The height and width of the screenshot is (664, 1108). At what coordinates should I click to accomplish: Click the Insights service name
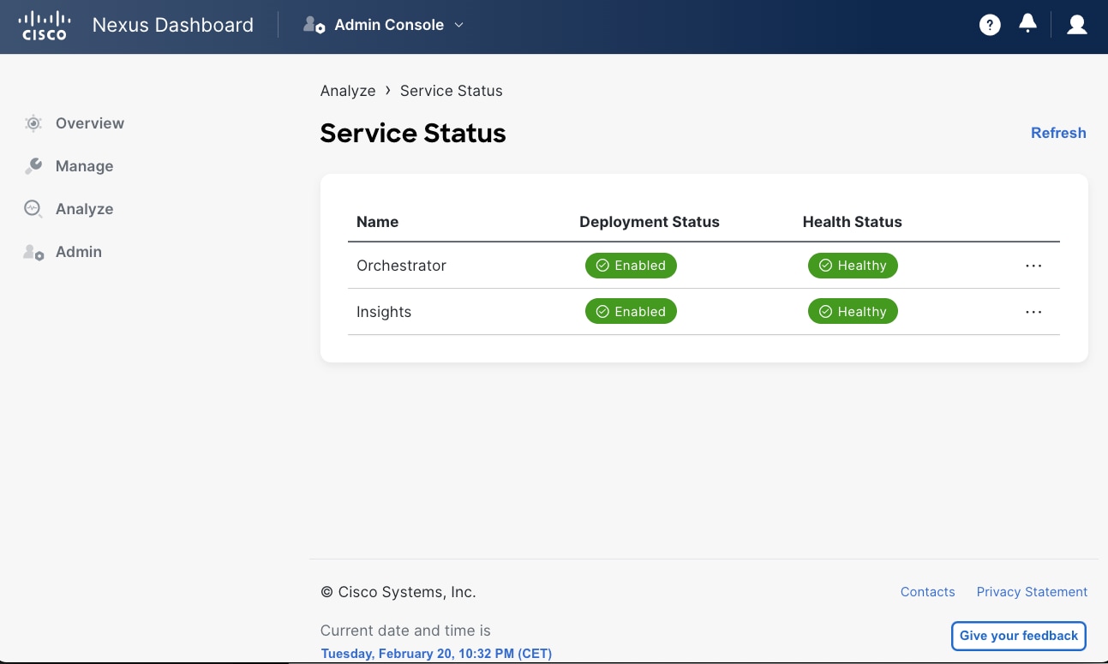pyautogui.click(x=384, y=312)
